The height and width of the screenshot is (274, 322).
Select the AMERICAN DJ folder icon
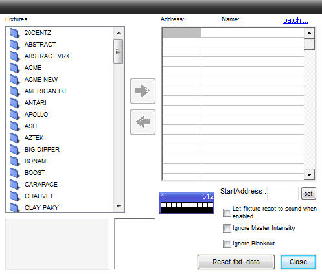pos(15,91)
